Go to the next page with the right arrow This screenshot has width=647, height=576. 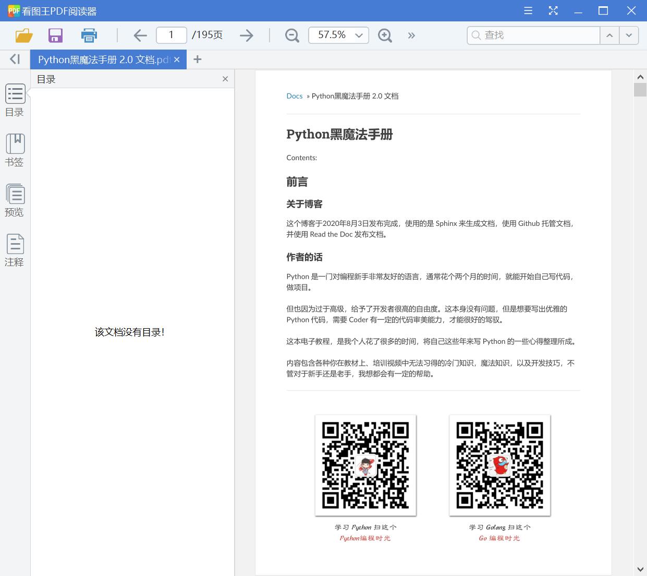click(246, 35)
